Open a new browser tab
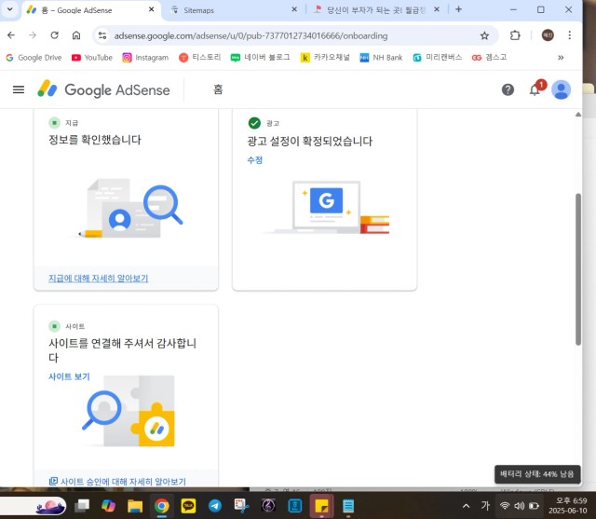 coord(459,9)
